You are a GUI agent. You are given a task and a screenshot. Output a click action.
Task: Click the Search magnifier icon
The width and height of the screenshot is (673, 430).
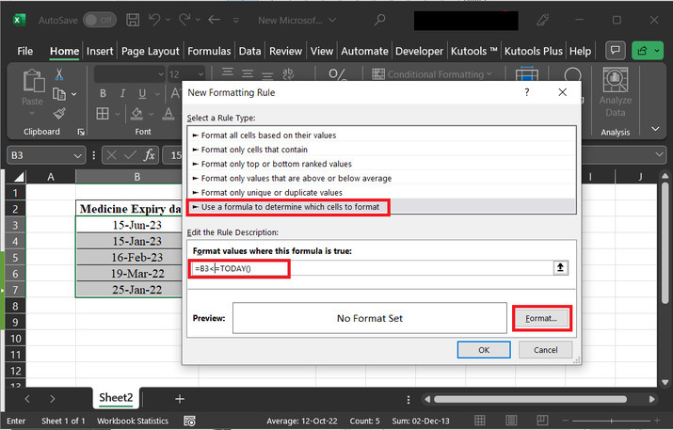point(379,20)
